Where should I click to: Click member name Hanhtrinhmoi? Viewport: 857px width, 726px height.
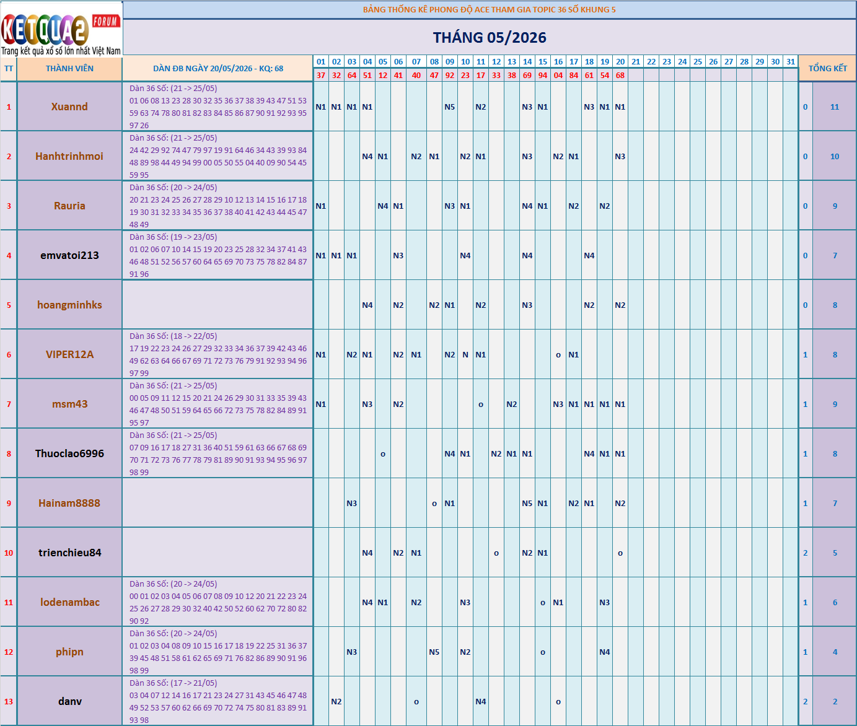[x=69, y=156]
